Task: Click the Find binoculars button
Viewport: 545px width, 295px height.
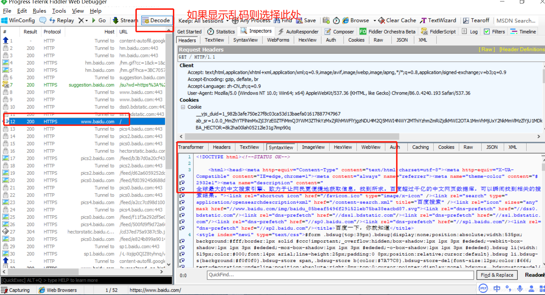Action: [283, 20]
